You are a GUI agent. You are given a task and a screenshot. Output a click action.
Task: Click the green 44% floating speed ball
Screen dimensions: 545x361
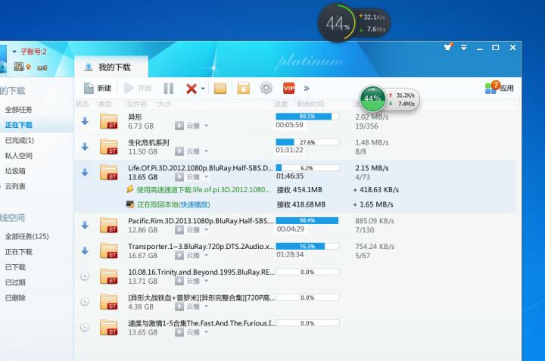click(372, 99)
